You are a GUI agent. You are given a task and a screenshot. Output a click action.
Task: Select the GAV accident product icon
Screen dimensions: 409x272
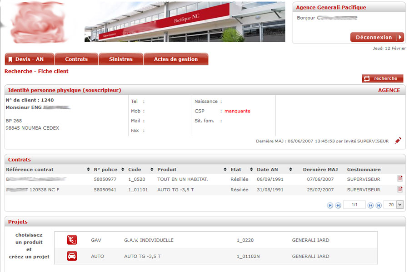(72, 240)
